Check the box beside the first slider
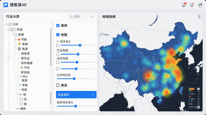Image resolution: width=206 pixels, height=115 pixels. pos(58,45)
